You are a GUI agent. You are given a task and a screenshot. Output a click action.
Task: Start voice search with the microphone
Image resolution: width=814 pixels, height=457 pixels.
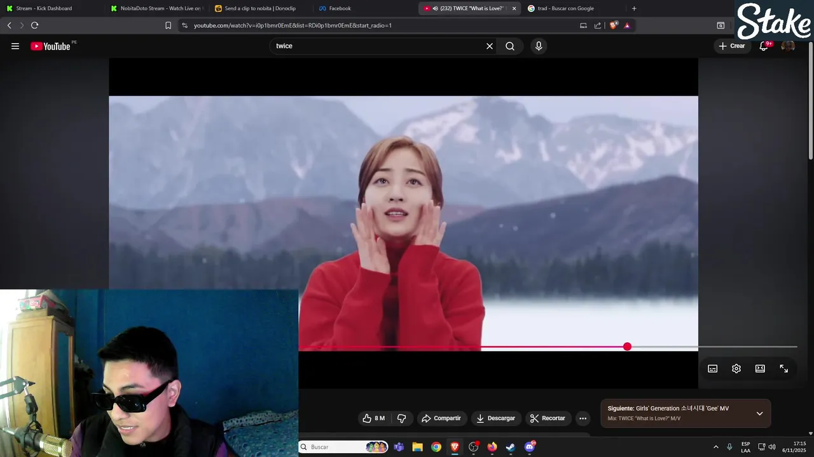coord(539,46)
